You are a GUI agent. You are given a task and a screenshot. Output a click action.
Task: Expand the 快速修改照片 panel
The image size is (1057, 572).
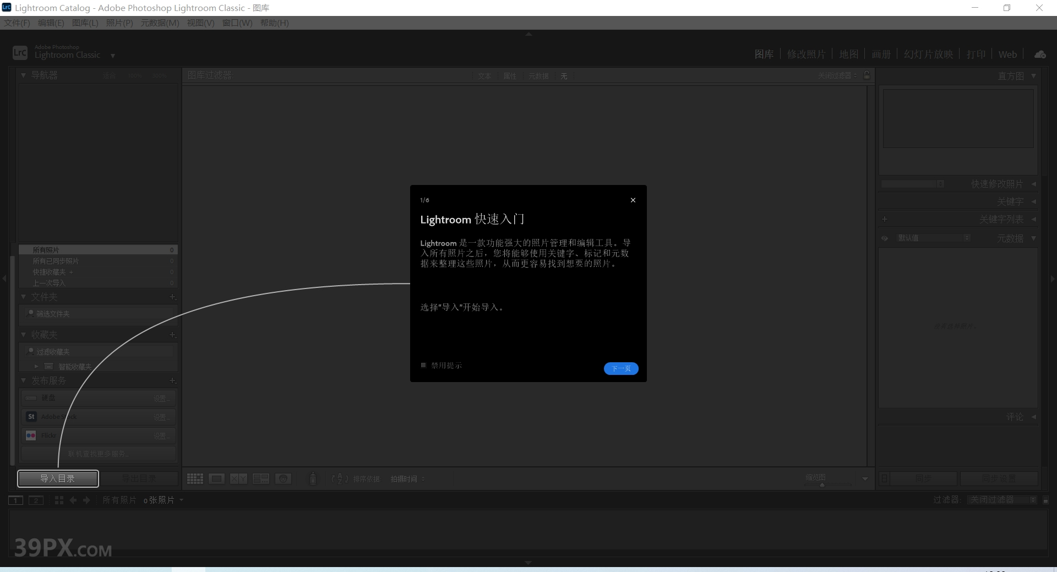[x=1033, y=184]
